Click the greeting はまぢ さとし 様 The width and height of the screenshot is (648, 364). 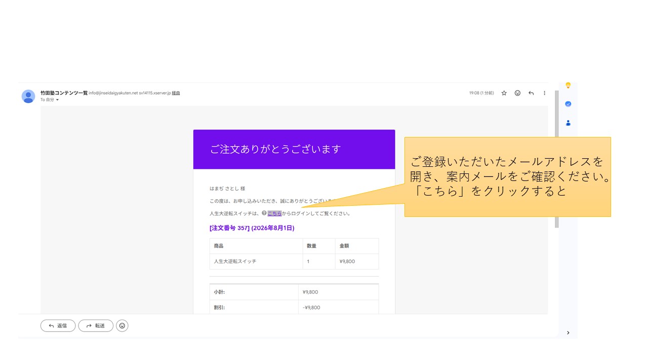tap(227, 189)
